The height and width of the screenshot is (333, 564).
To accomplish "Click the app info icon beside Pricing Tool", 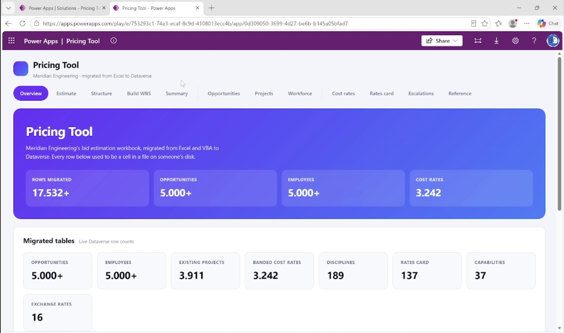I will coord(113,41).
